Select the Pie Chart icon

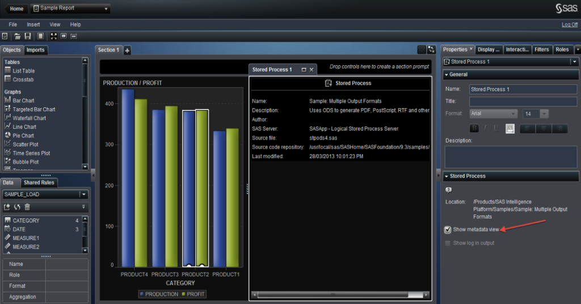[7, 135]
